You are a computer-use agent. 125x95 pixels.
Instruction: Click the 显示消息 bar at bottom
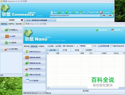pos(86,91)
